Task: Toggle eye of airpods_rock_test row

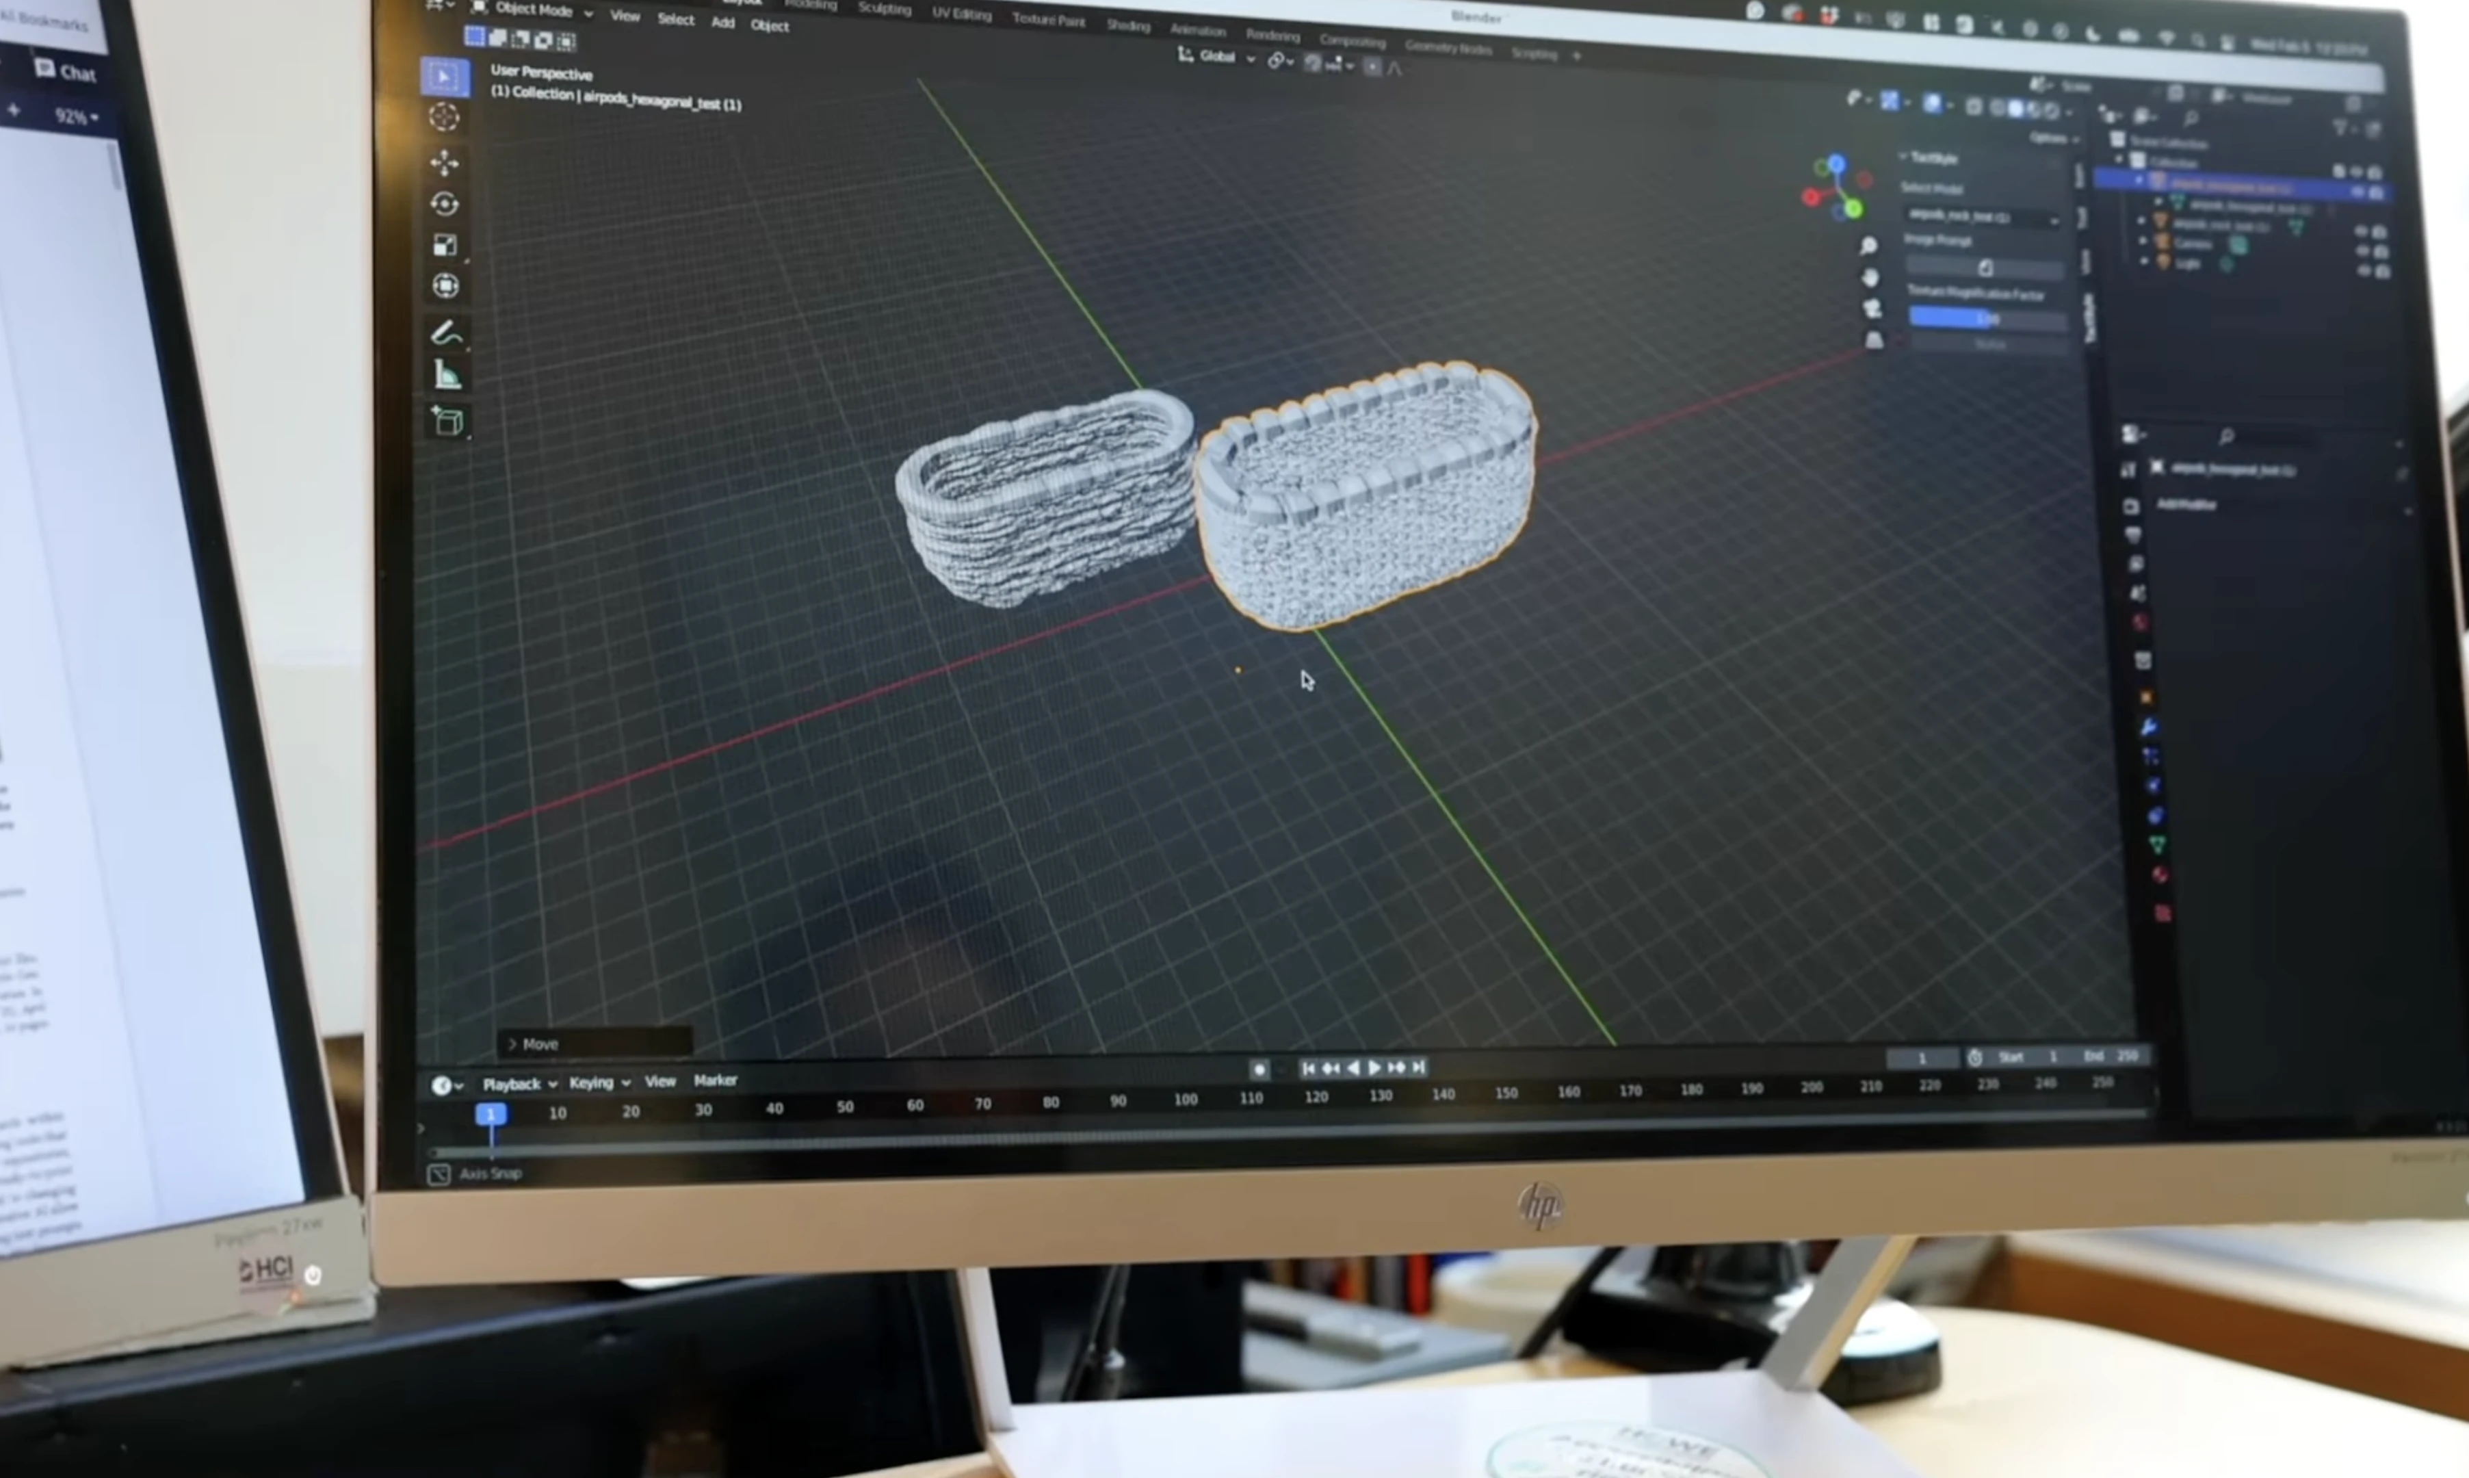Action: click(2362, 231)
